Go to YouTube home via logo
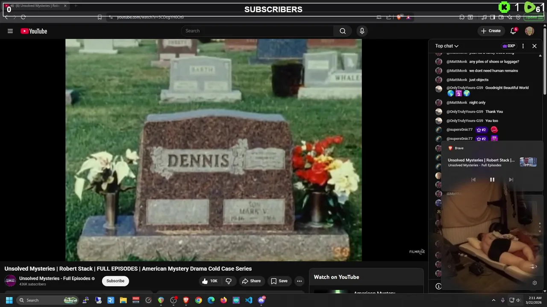This screenshot has height=307, width=547. pos(34,31)
